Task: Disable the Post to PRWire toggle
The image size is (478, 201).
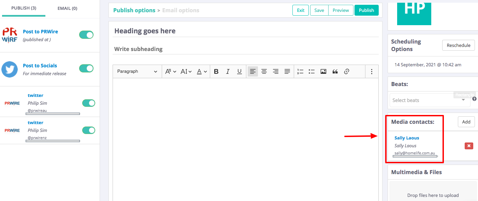Action: click(86, 35)
